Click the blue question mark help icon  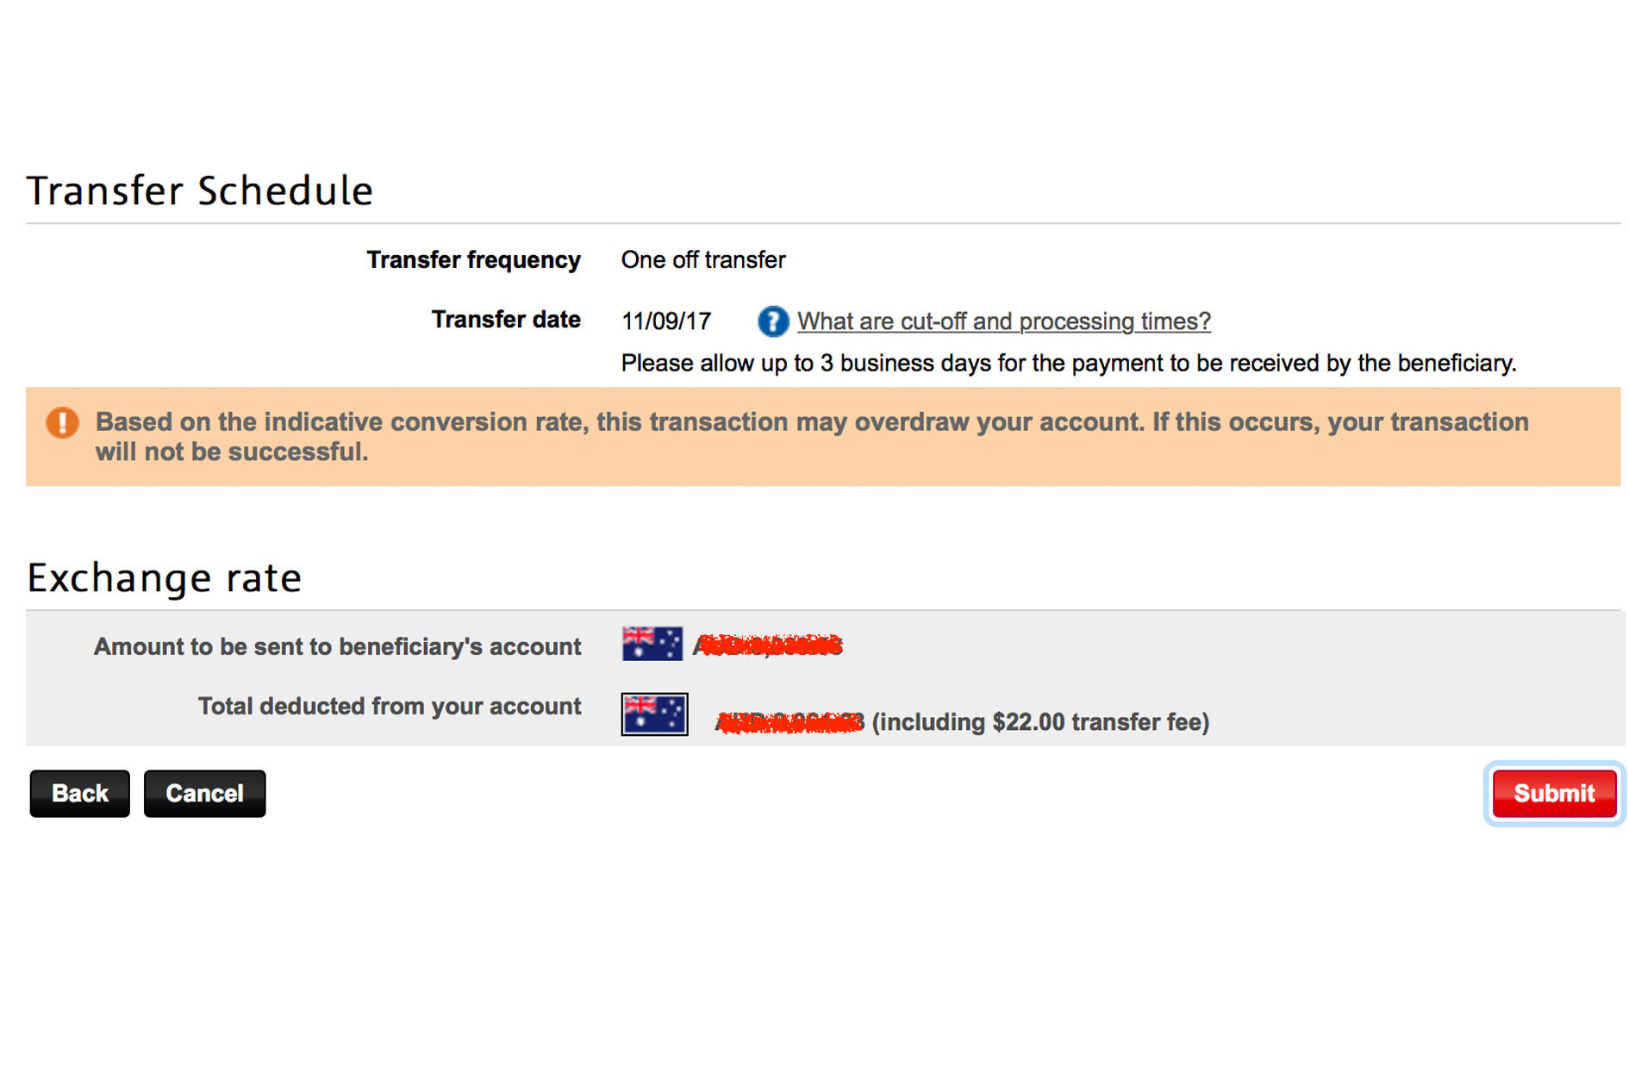(772, 321)
